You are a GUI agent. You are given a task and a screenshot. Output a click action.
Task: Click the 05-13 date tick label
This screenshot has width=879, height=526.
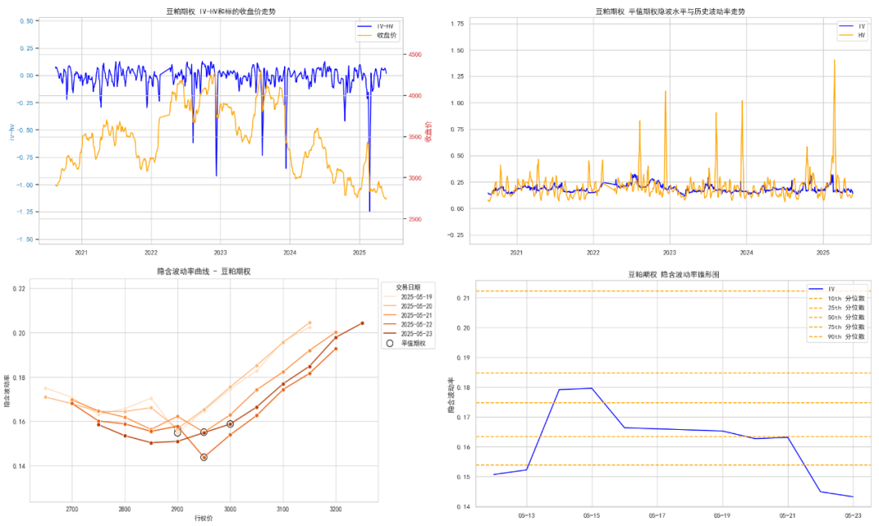pyautogui.click(x=526, y=515)
